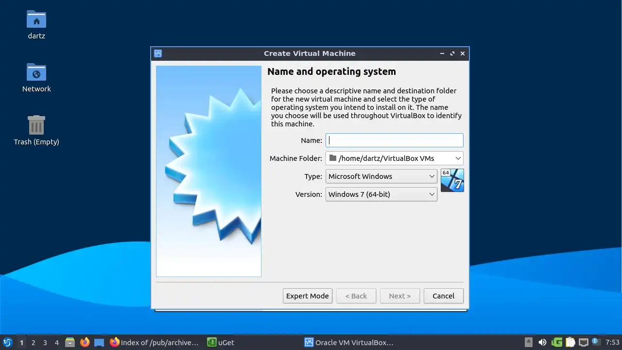Open the Lubuntu start menu
The image size is (622, 350).
(x=7, y=342)
